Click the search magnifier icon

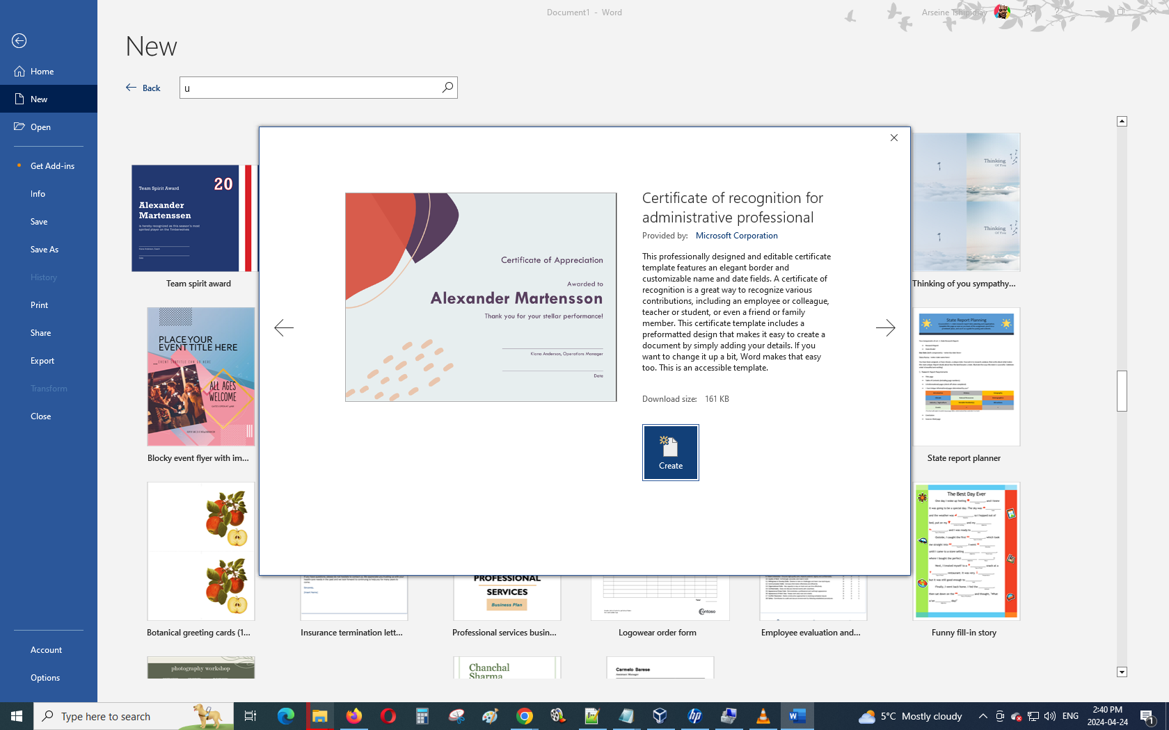pyautogui.click(x=447, y=88)
